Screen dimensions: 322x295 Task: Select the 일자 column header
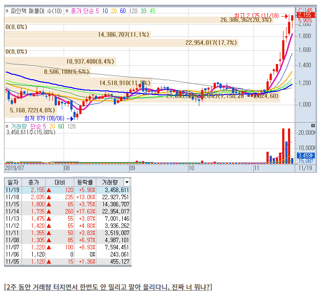coord(13,182)
